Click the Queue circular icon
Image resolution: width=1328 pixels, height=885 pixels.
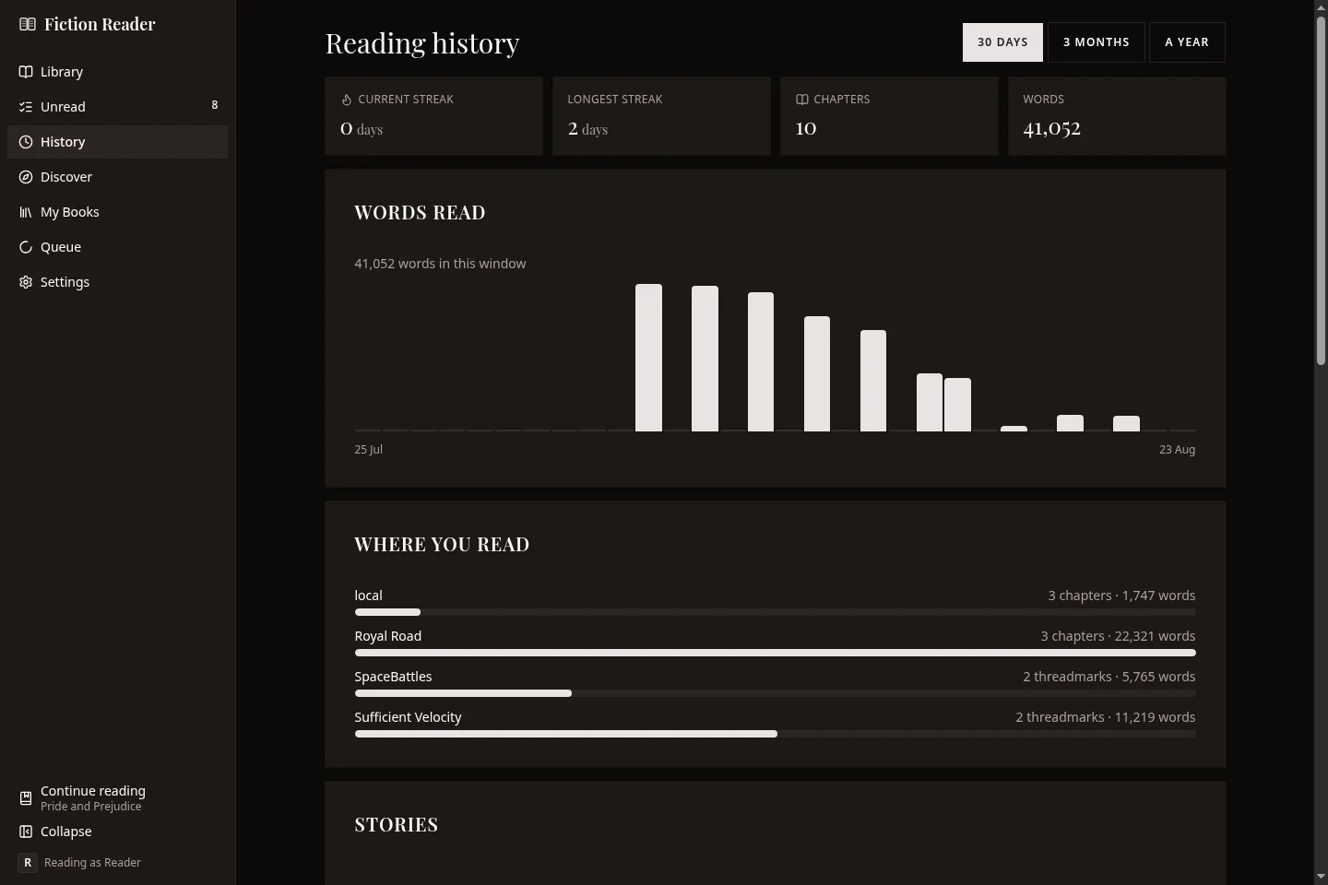[26, 247]
